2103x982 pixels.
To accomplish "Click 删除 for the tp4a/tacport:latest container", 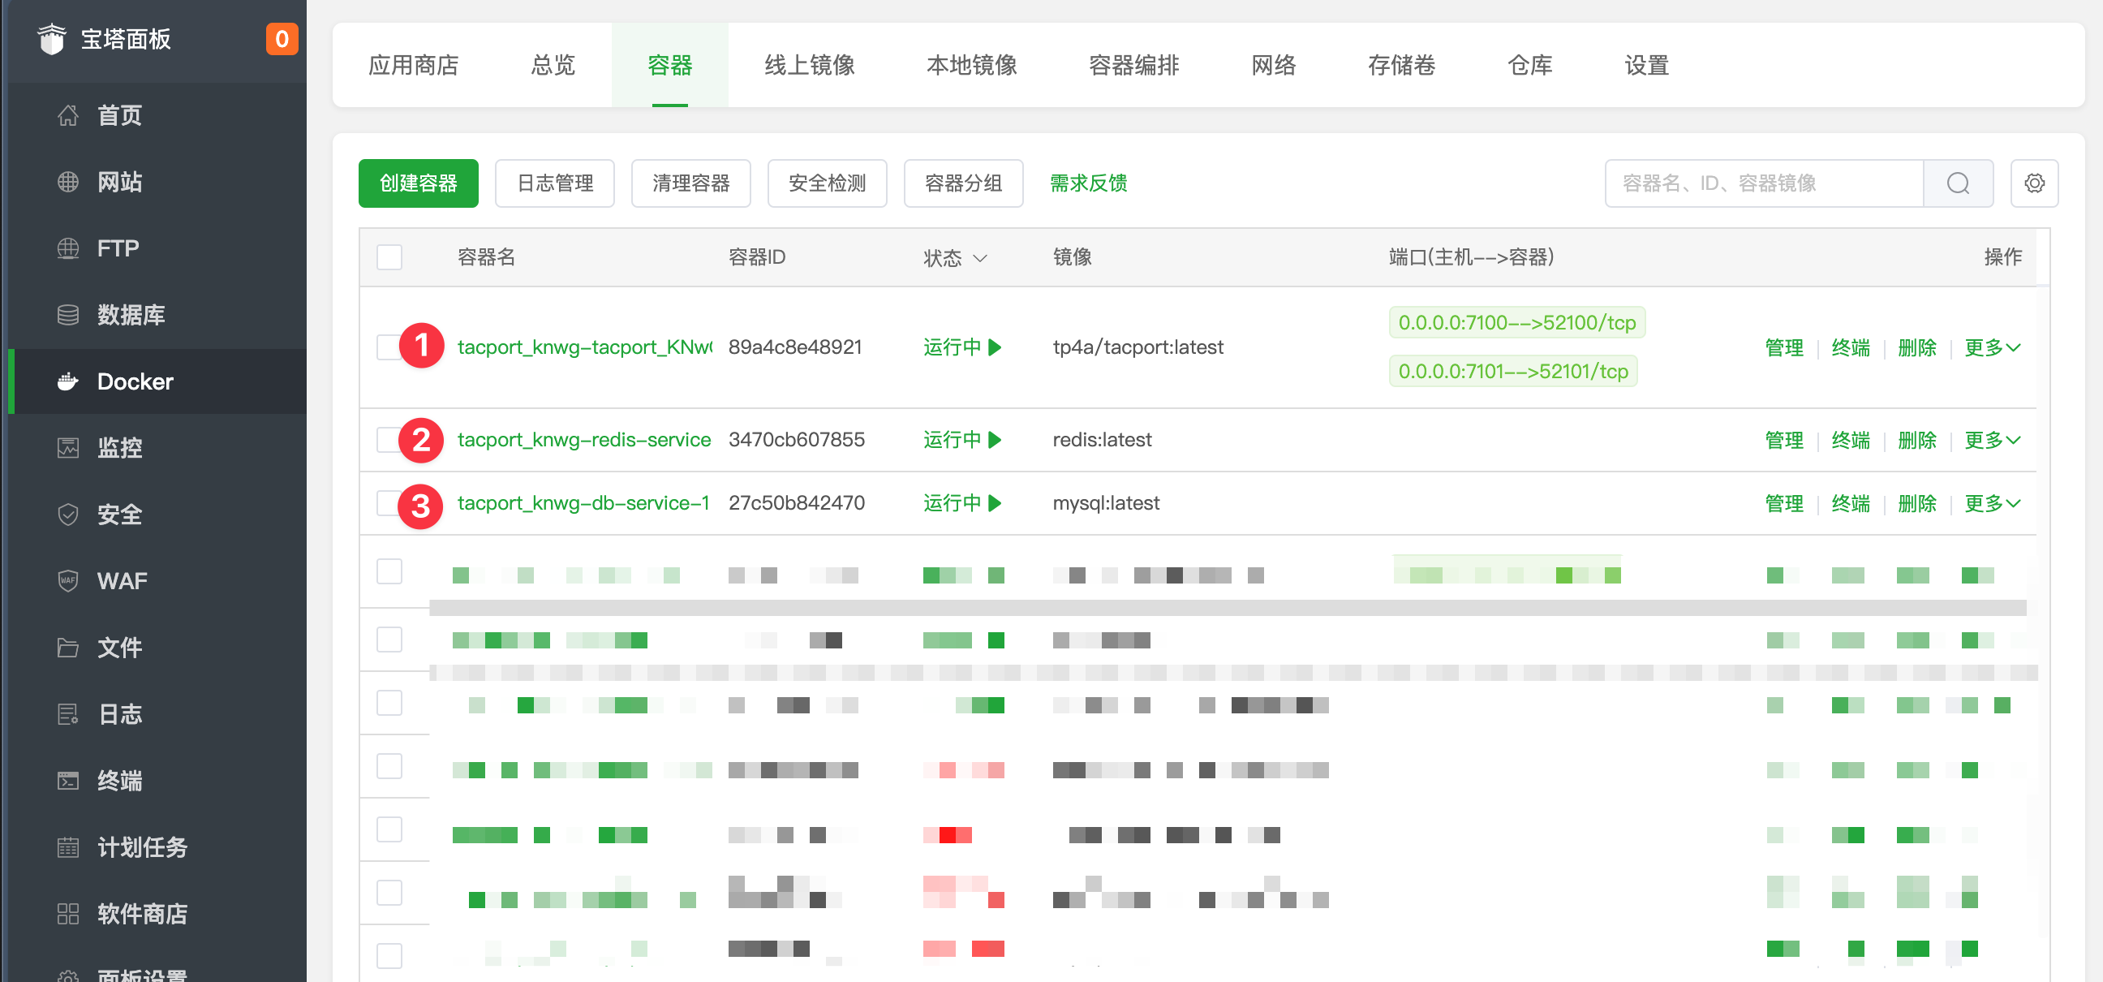I will (x=1917, y=347).
